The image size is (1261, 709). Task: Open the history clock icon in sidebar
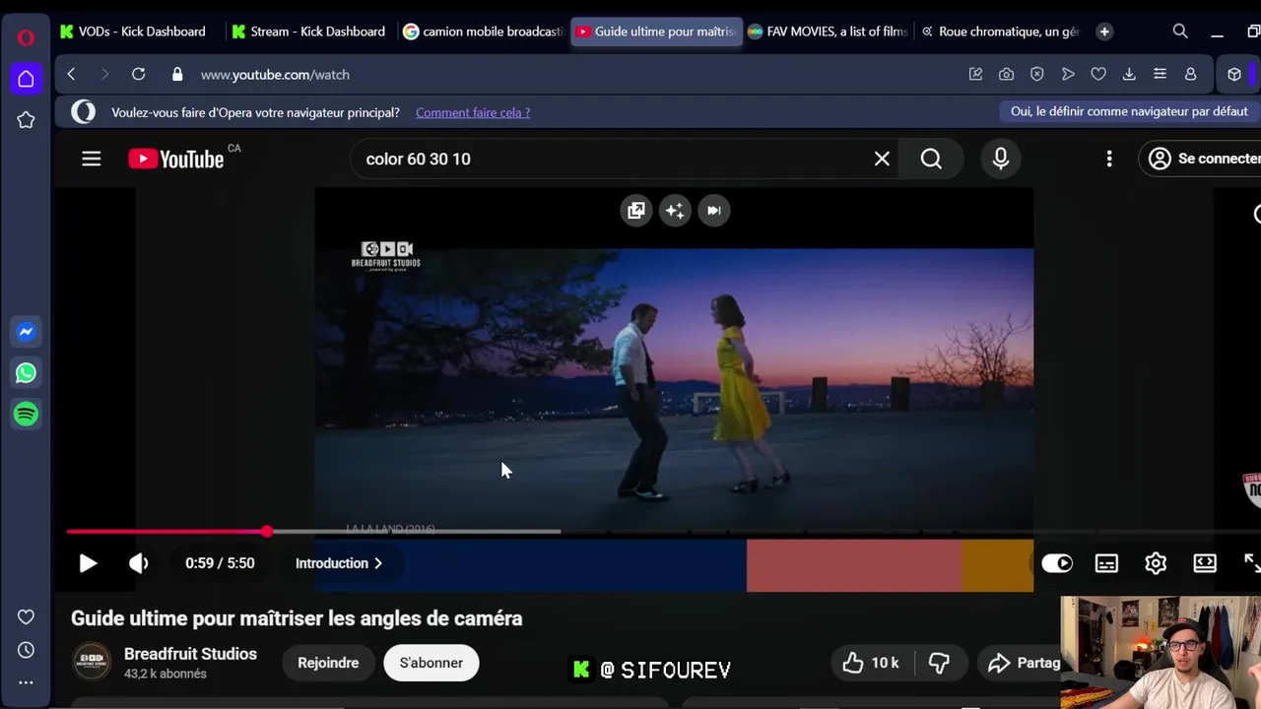pos(26,650)
